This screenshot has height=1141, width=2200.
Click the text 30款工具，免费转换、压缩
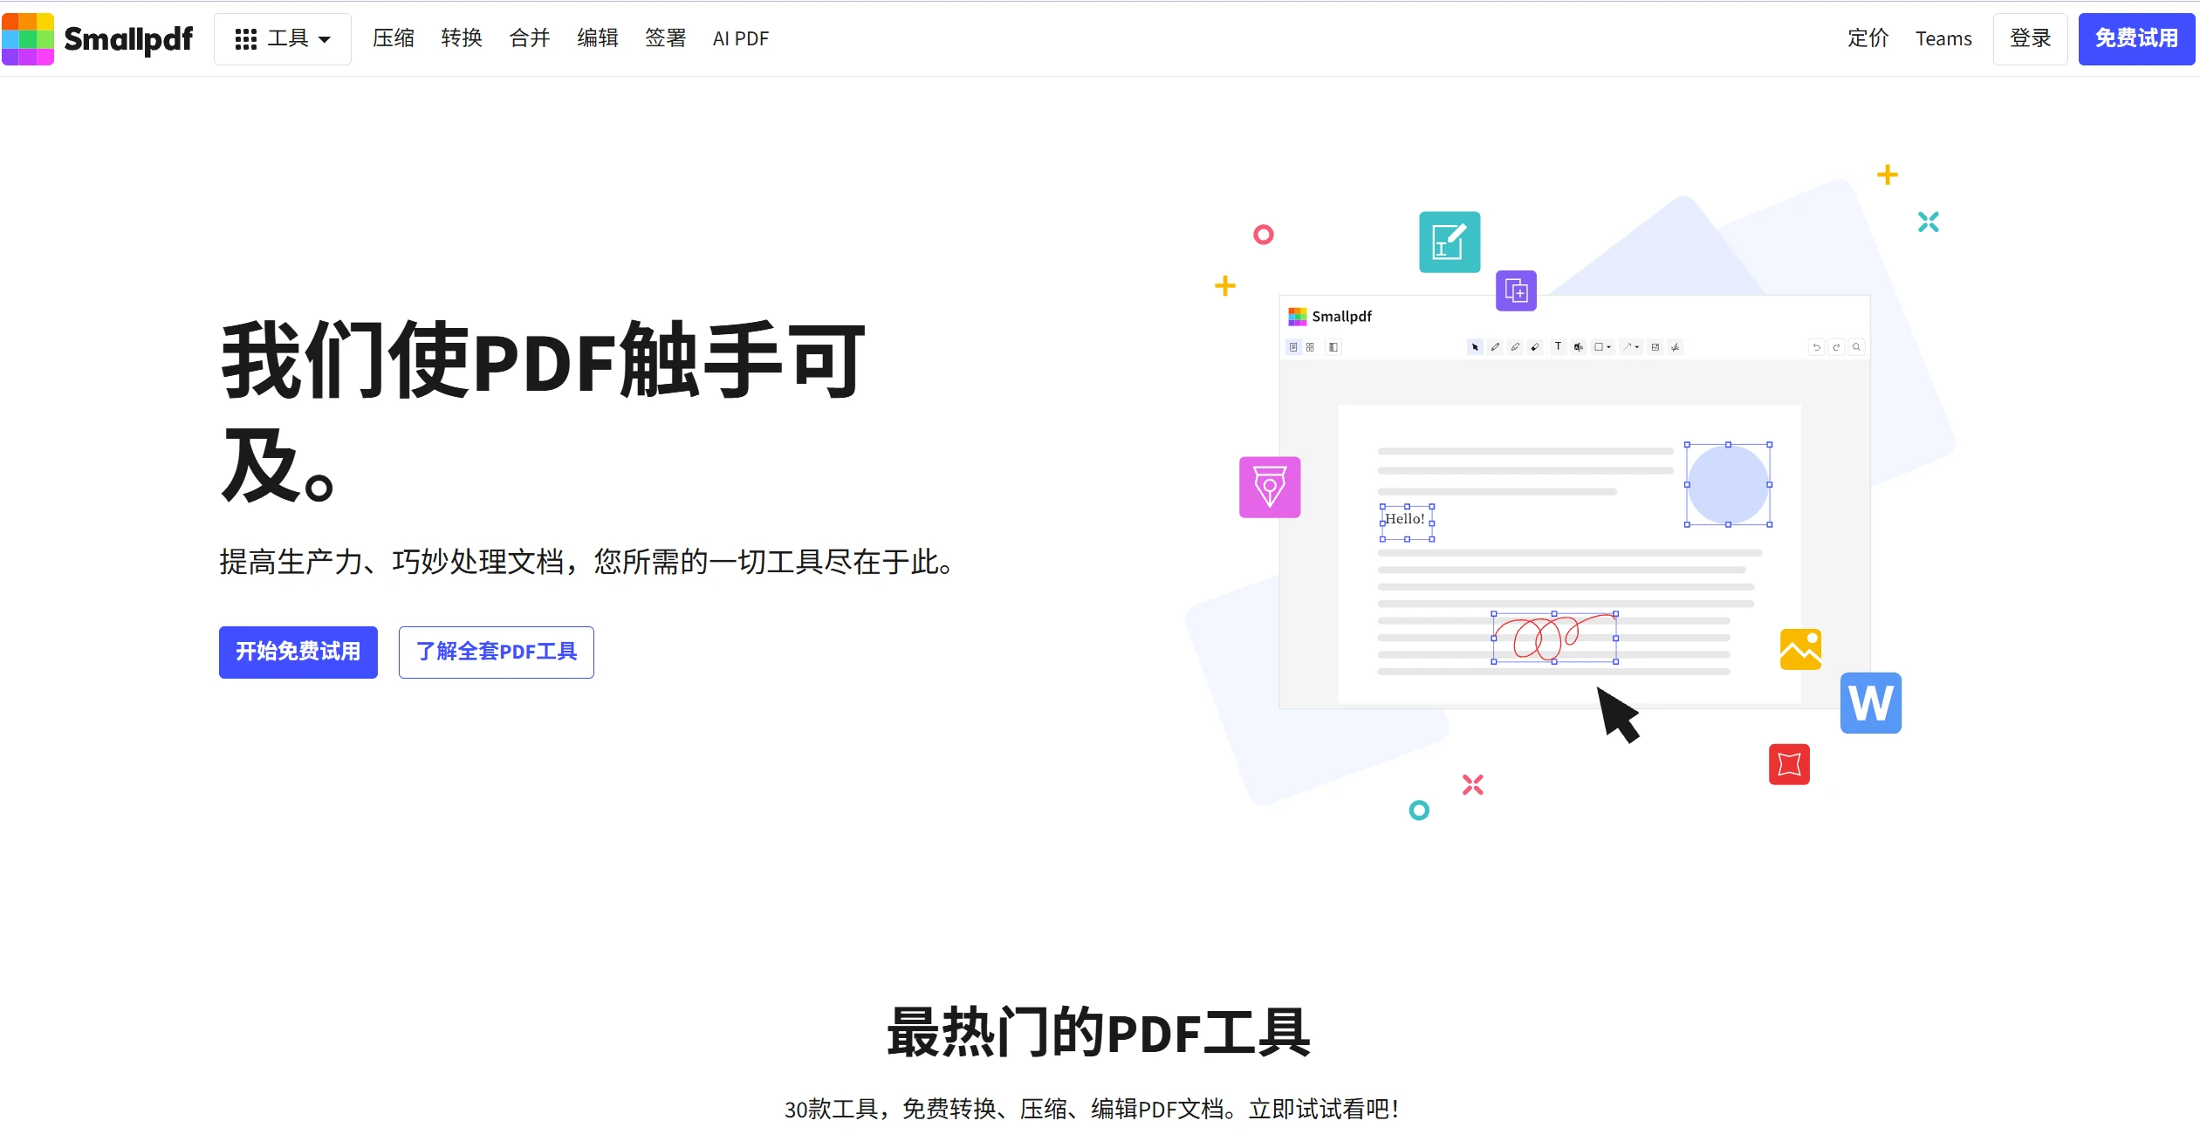pos(924,1109)
